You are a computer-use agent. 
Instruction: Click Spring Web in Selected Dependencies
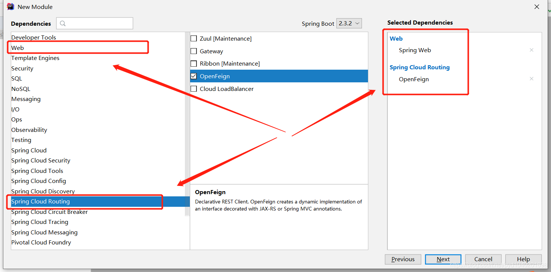415,50
